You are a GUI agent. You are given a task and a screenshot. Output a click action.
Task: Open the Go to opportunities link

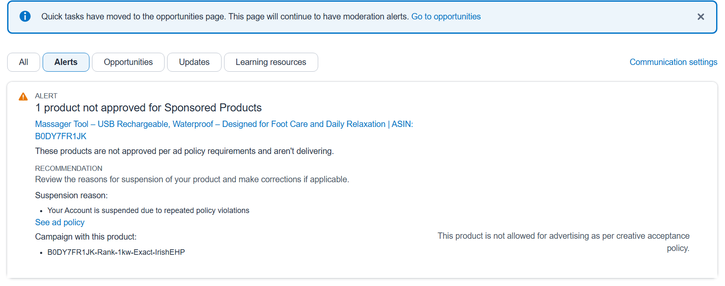(446, 16)
